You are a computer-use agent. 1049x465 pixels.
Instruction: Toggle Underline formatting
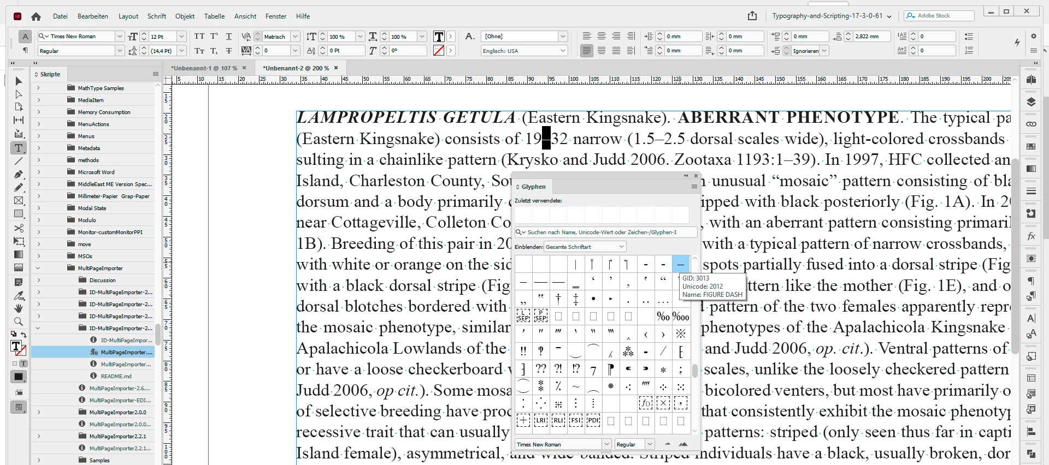pos(229,37)
